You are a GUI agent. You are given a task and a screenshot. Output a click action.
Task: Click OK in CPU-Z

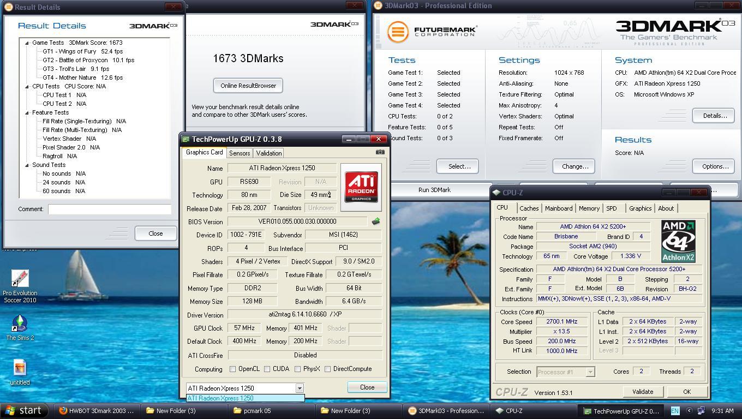(686, 392)
